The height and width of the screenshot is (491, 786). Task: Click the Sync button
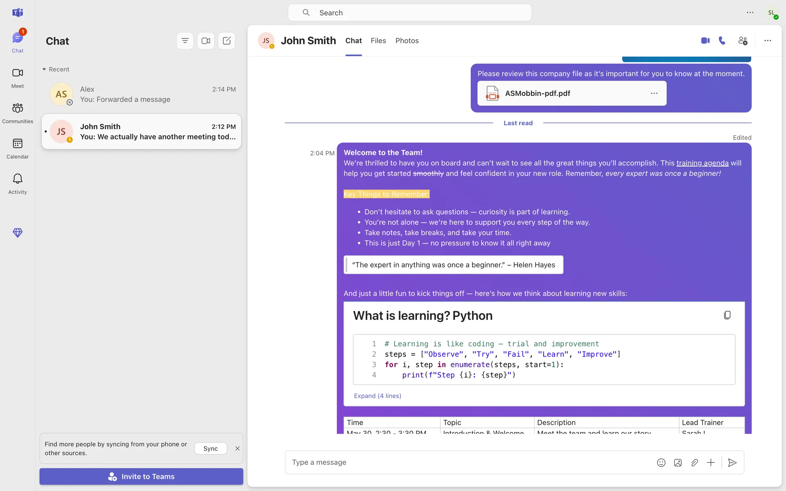click(210, 448)
